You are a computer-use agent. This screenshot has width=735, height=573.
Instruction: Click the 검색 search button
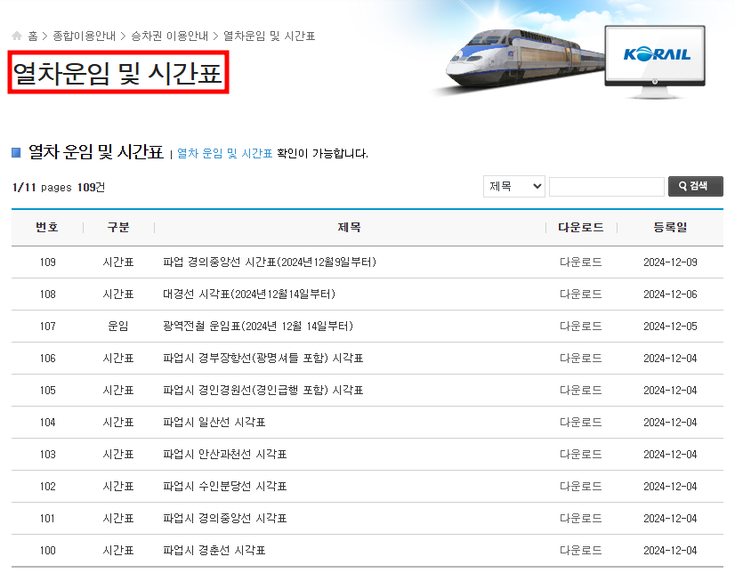pos(695,186)
